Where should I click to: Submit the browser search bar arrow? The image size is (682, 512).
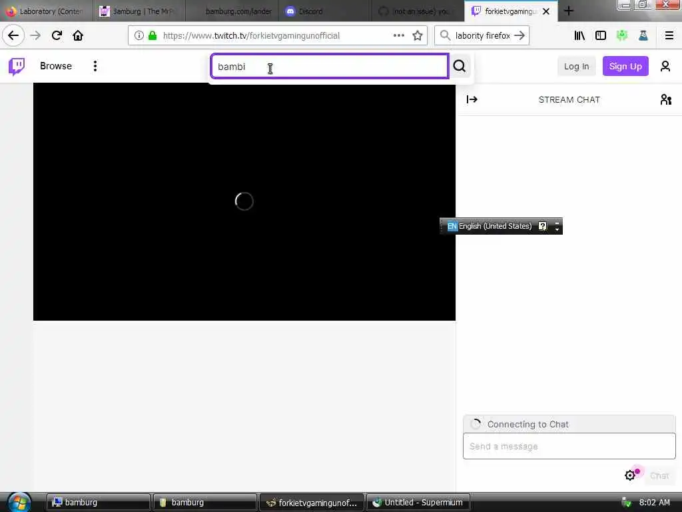coord(519,35)
